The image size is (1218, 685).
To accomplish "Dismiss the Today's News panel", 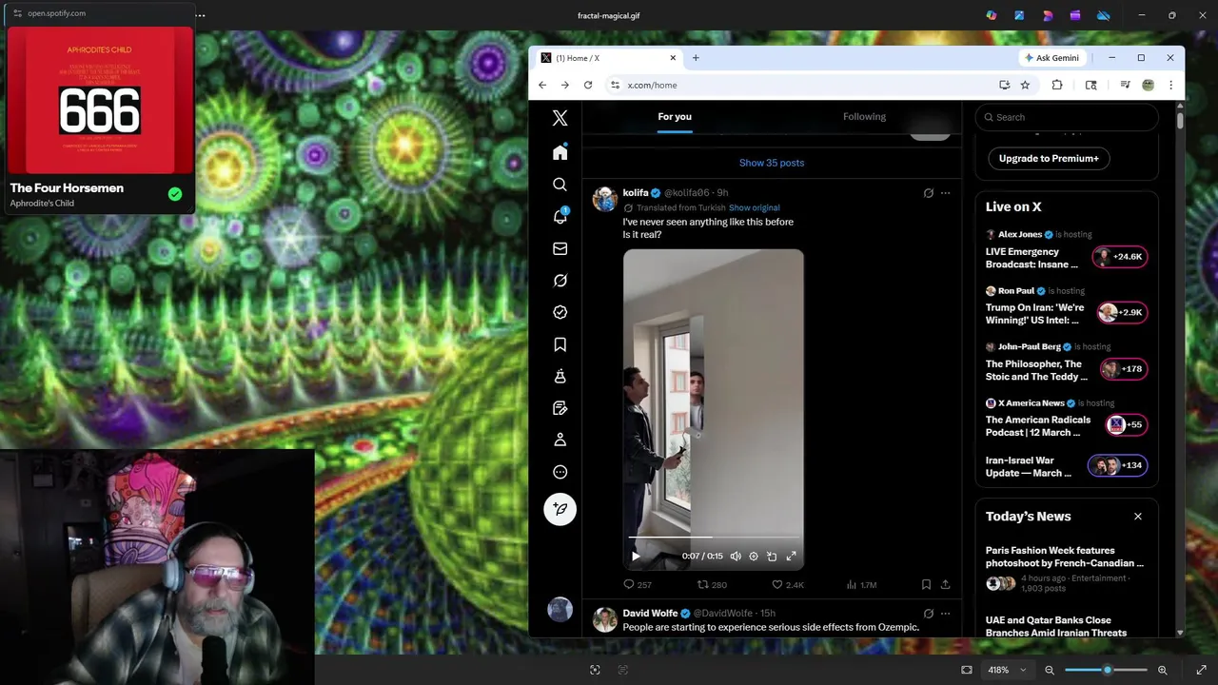I will coord(1137,517).
